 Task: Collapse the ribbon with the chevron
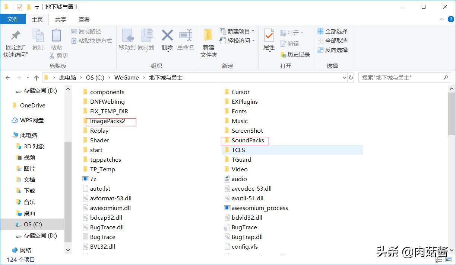(x=441, y=19)
